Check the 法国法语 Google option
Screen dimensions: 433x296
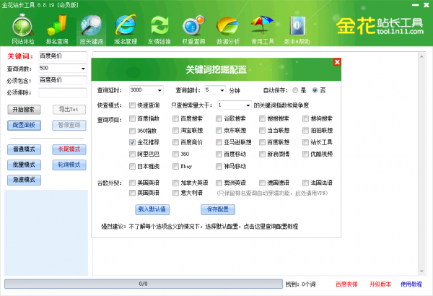pyautogui.click(x=305, y=183)
